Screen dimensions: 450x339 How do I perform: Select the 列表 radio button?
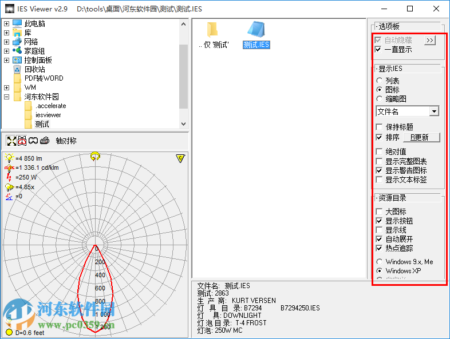tap(380, 81)
